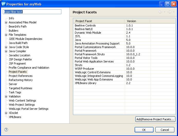
Task: Select the Beehive NetUI facet row
Action: click(x=124, y=29)
